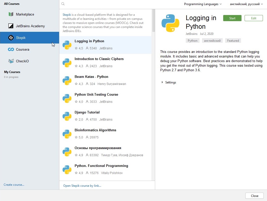Select the Logging in Python list title
267x201 pixels.
89,41
